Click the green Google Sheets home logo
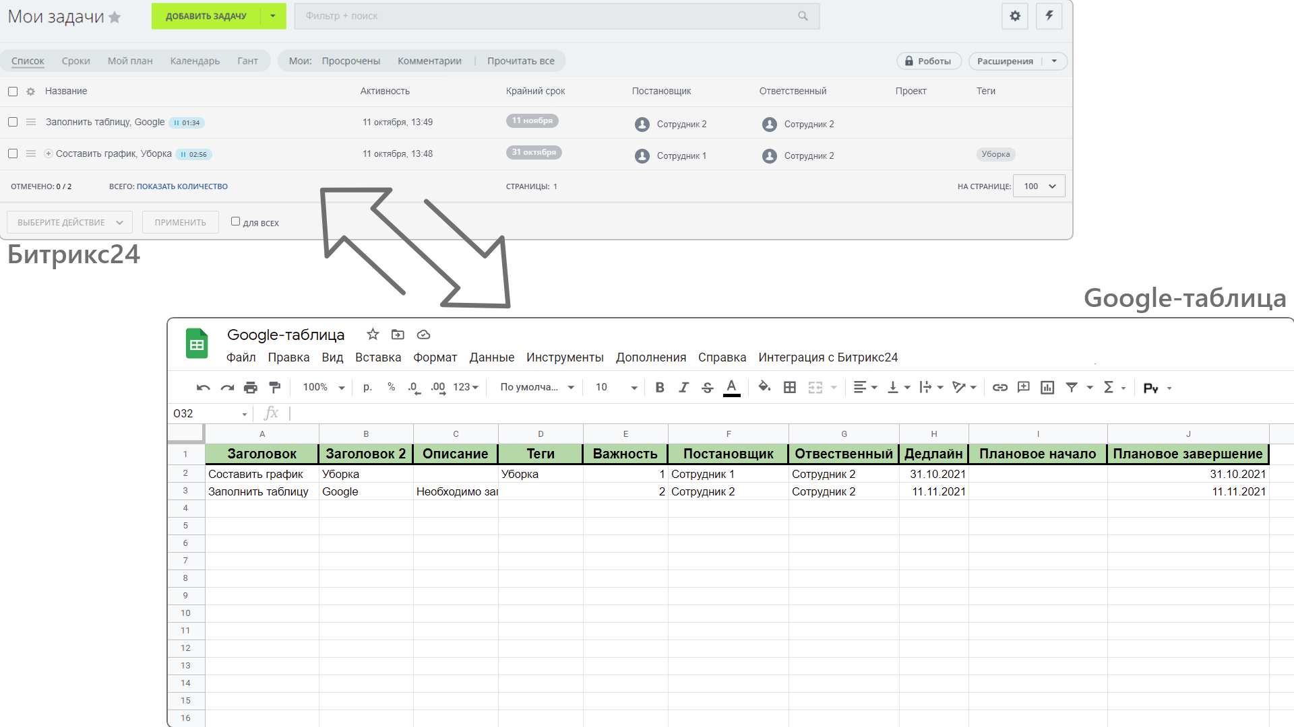The image size is (1294, 727). (197, 343)
